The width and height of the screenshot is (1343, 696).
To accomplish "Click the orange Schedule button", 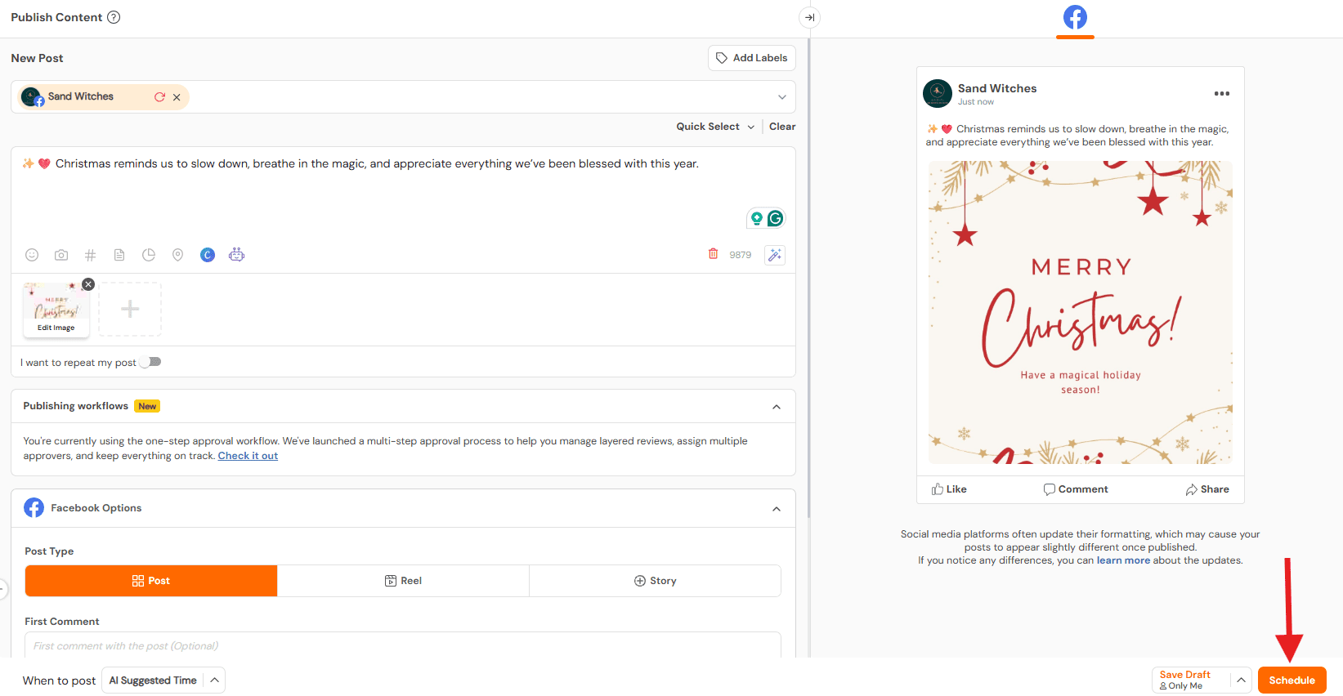I will pos(1292,680).
